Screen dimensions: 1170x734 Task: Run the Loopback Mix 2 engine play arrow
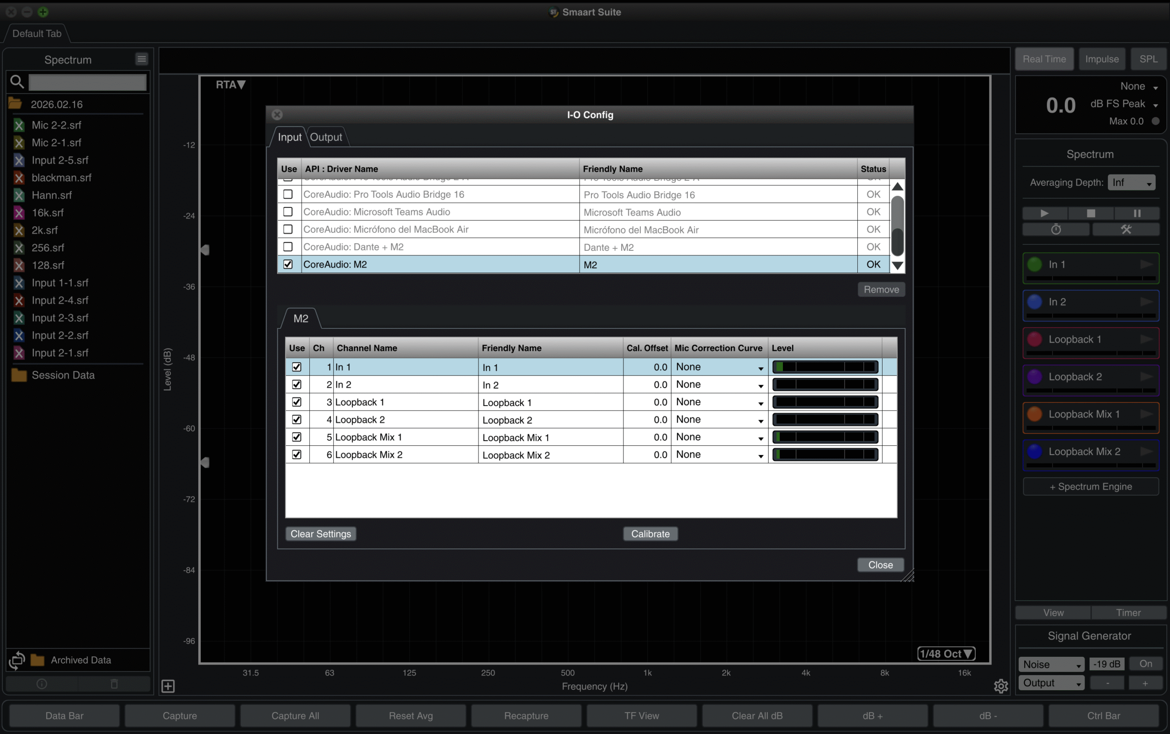pyautogui.click(x=1146, y=451)
